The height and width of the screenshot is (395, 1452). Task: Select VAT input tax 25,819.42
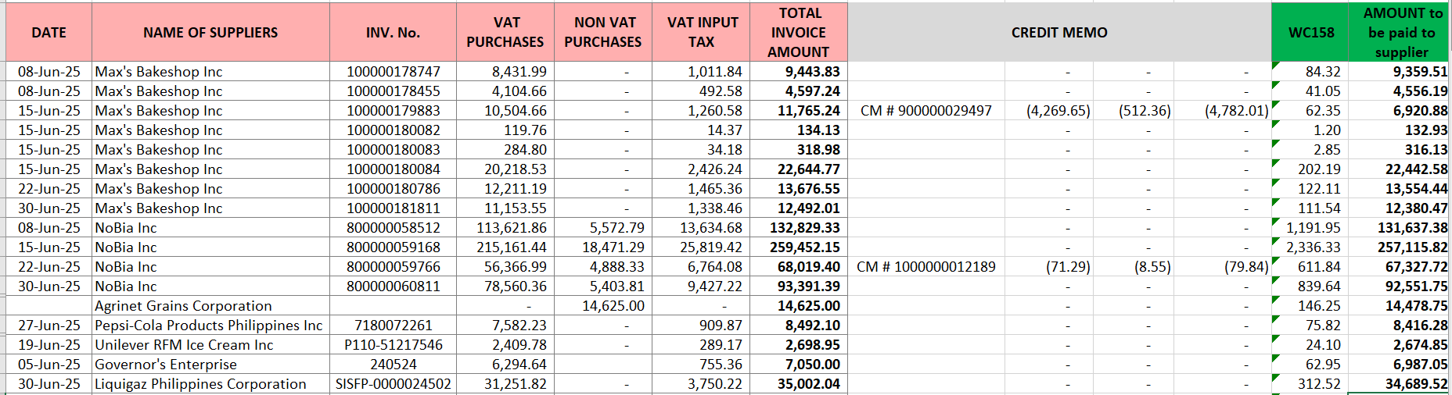point(701,247)
